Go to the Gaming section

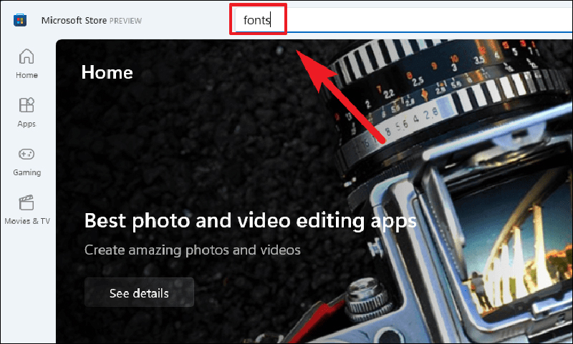click(x=27, y=162)
